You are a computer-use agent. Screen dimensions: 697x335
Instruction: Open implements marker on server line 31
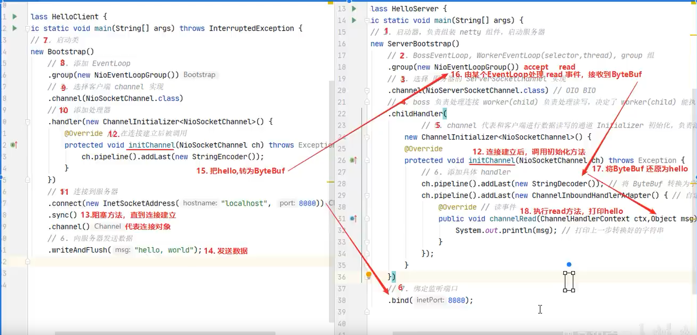[x=353, y=219]
